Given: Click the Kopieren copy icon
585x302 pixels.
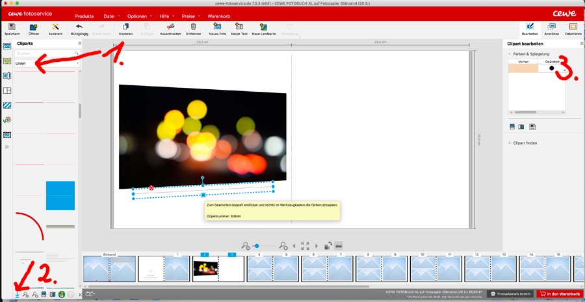Looking at the screenshot, I should [x=125, y=27].
